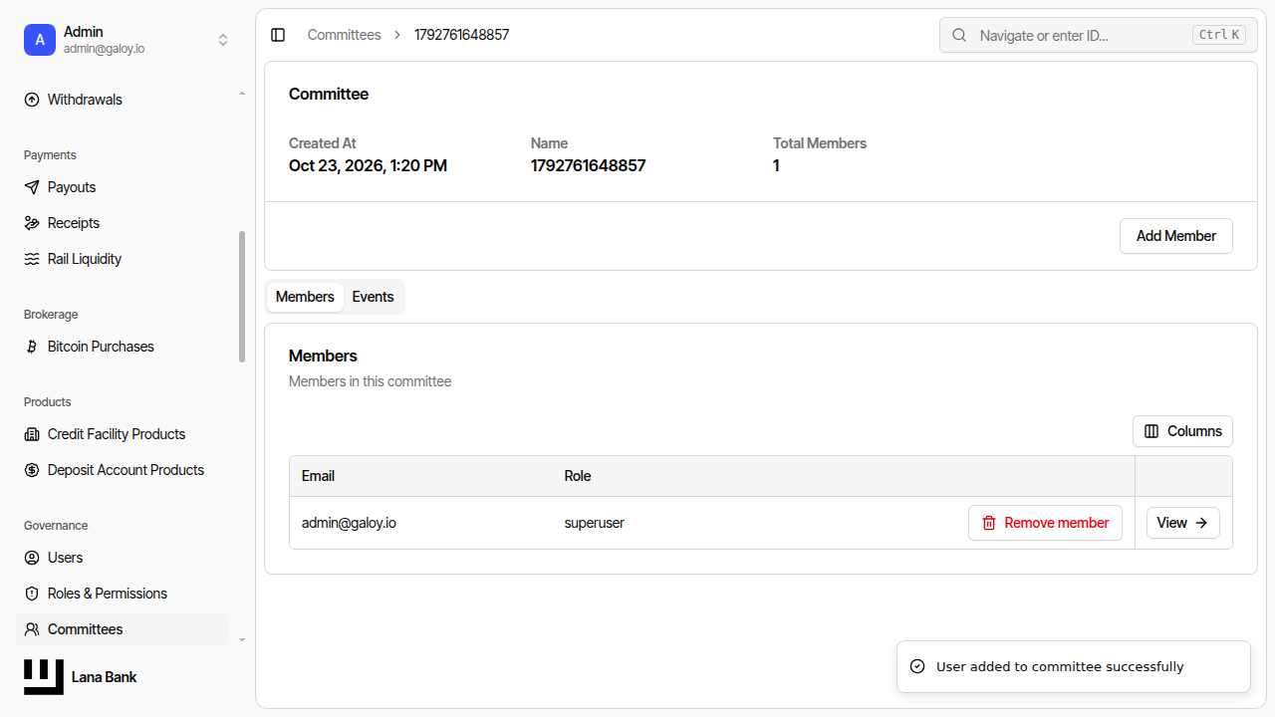Open Bitcoin Purchases page
This screenshot has height=717, width=1275.
pyautogui.click(x=123, y=347)
